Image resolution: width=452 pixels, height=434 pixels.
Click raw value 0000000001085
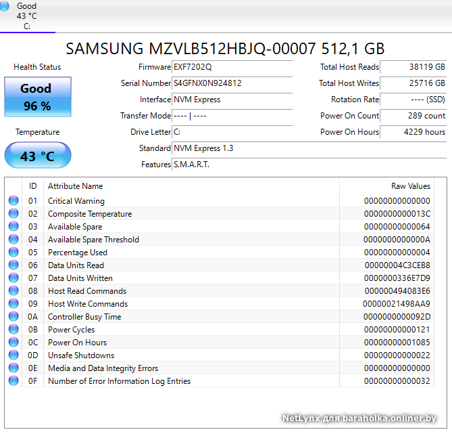pyautogui.click(x=397, y=343)
